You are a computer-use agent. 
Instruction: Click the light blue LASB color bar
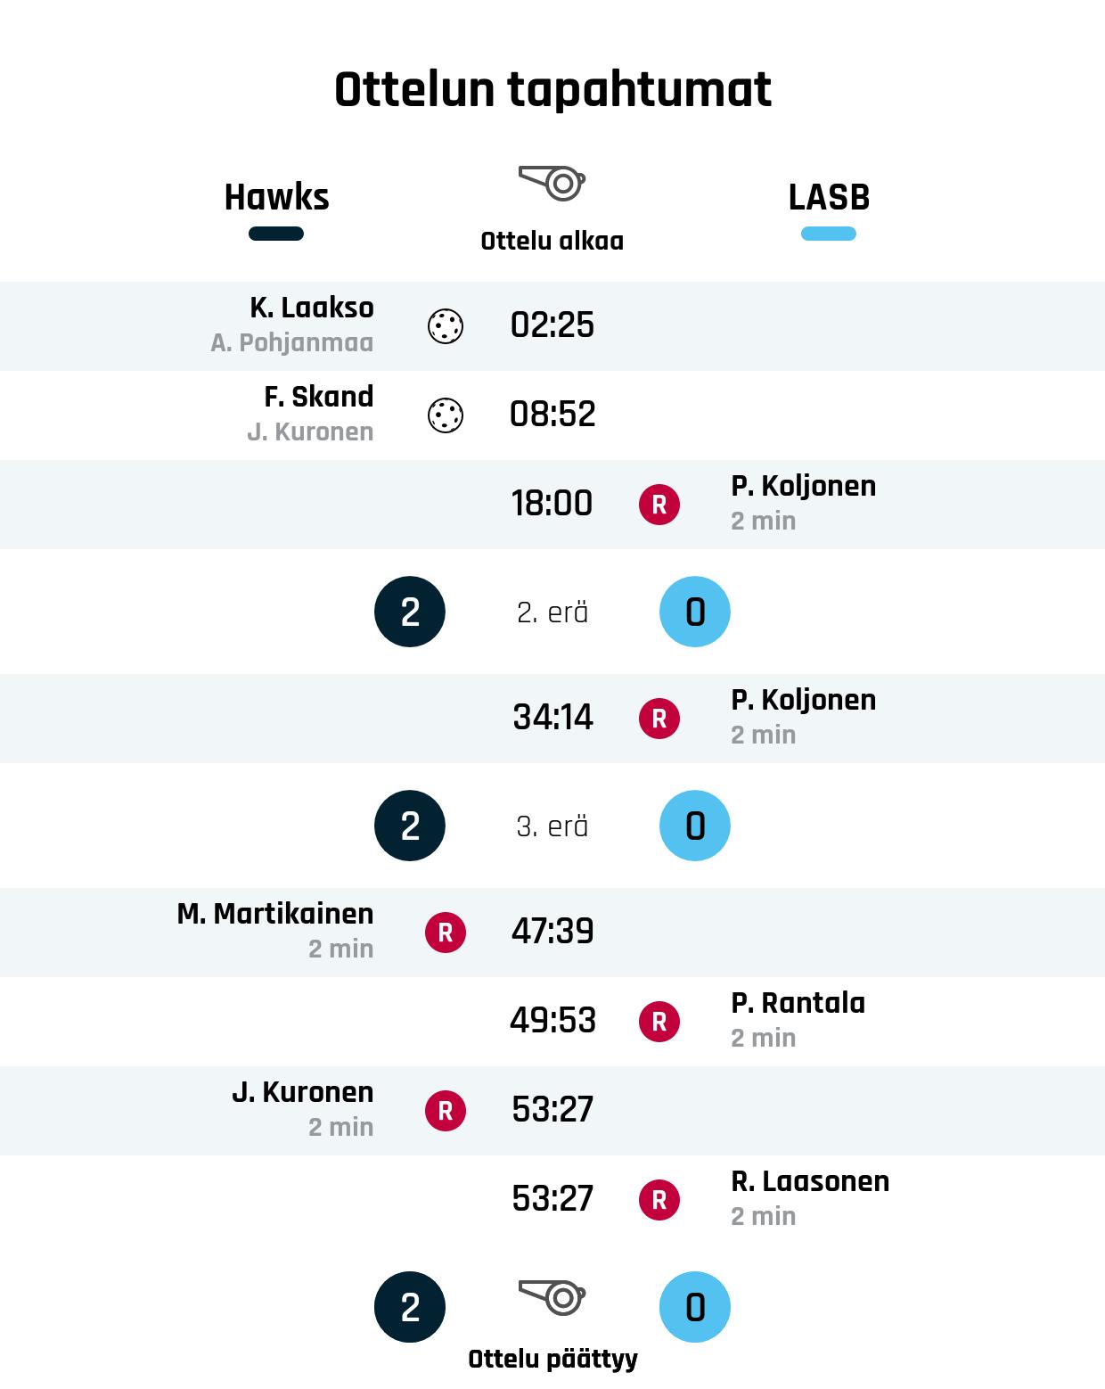tap(829, 234)
